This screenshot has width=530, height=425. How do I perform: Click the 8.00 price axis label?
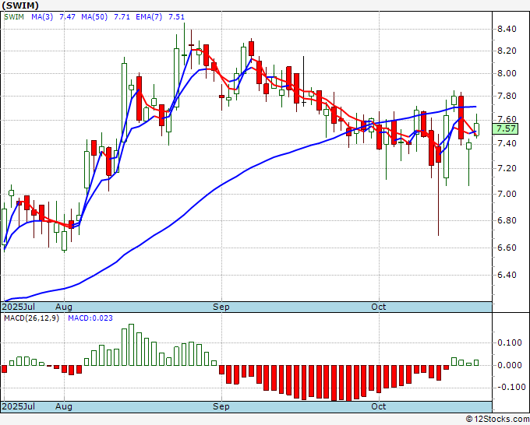coord(507,74)
